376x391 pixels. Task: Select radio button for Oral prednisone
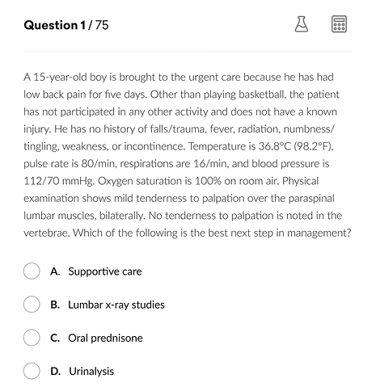(32, 338)
